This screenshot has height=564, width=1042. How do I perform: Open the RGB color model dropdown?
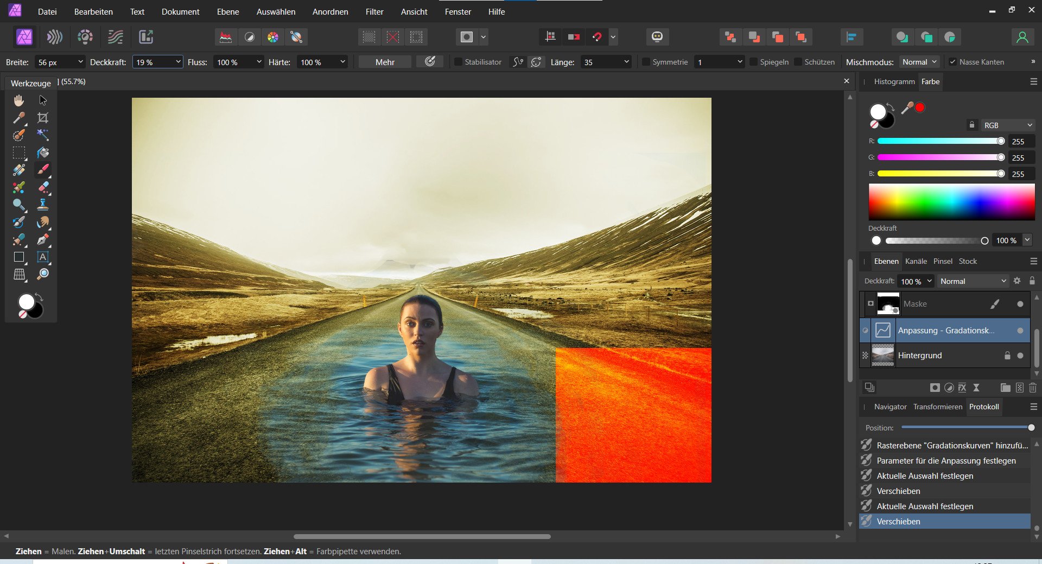(x=1008, y=125)
